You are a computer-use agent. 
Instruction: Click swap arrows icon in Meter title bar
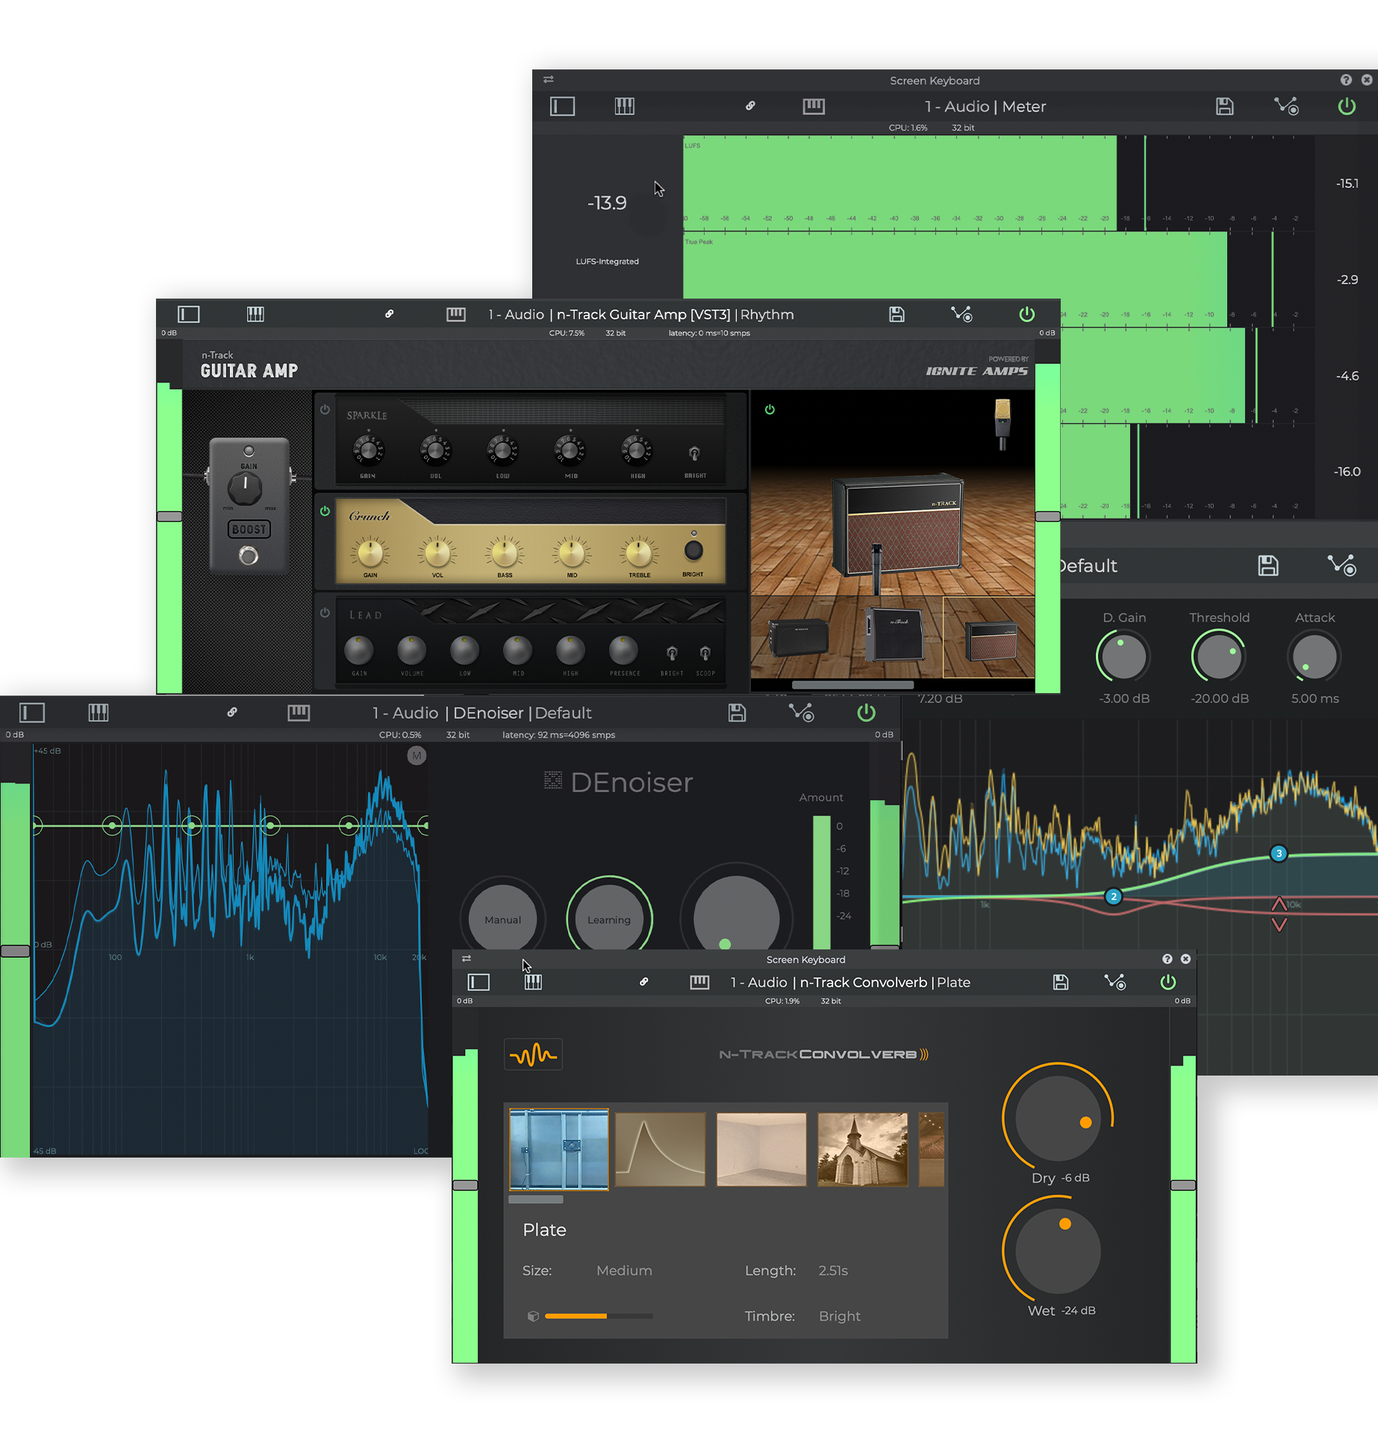tap(549, 79)
